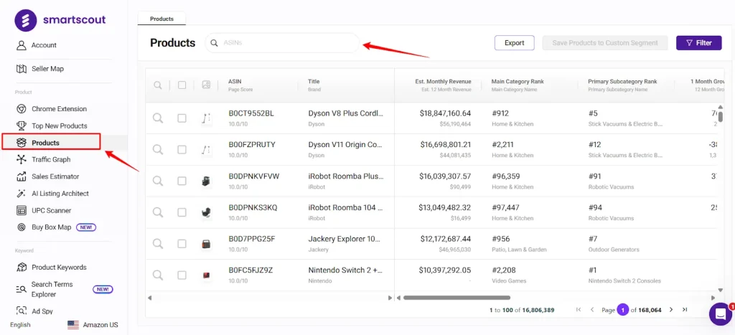Check the box for ASIN B0FC5FJZ9Z
This screenshot has height=335, width=735.
[182, 275]
